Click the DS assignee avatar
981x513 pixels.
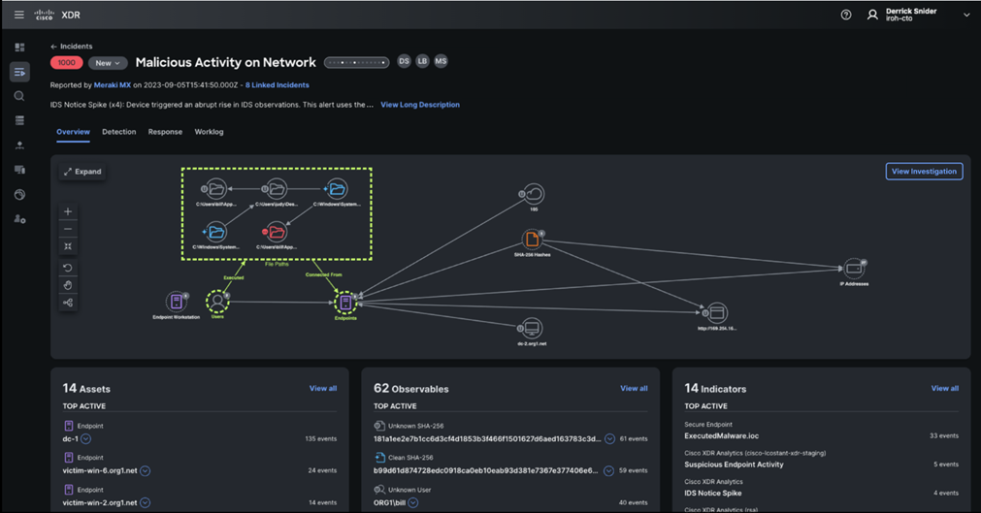(405, 61)
